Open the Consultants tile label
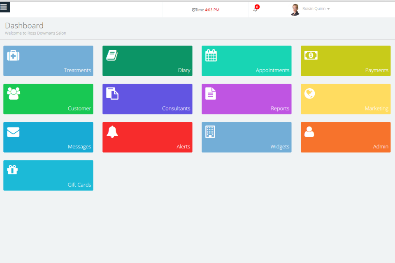 pos(176,108)
